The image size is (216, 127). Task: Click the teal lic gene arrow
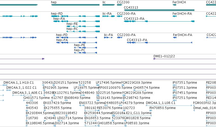pyautogui.click(x=109, y=5)
